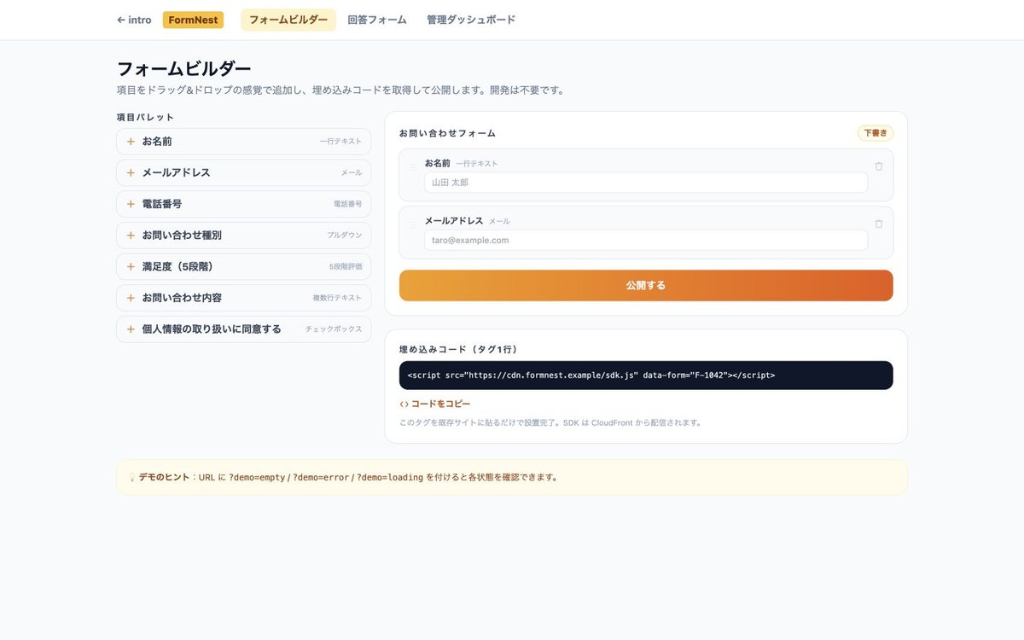
Task: Open the フォームビルダー tab
Action: pyautogui.click(x=288, y=20)
